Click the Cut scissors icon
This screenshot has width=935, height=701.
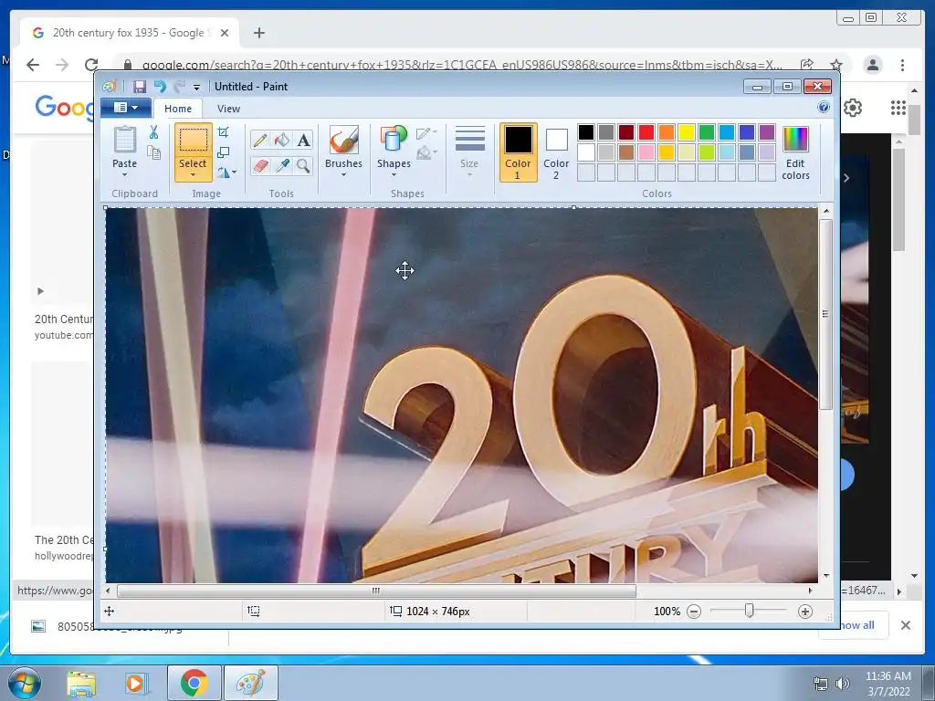pyautogui.click(x=153, y=132)
